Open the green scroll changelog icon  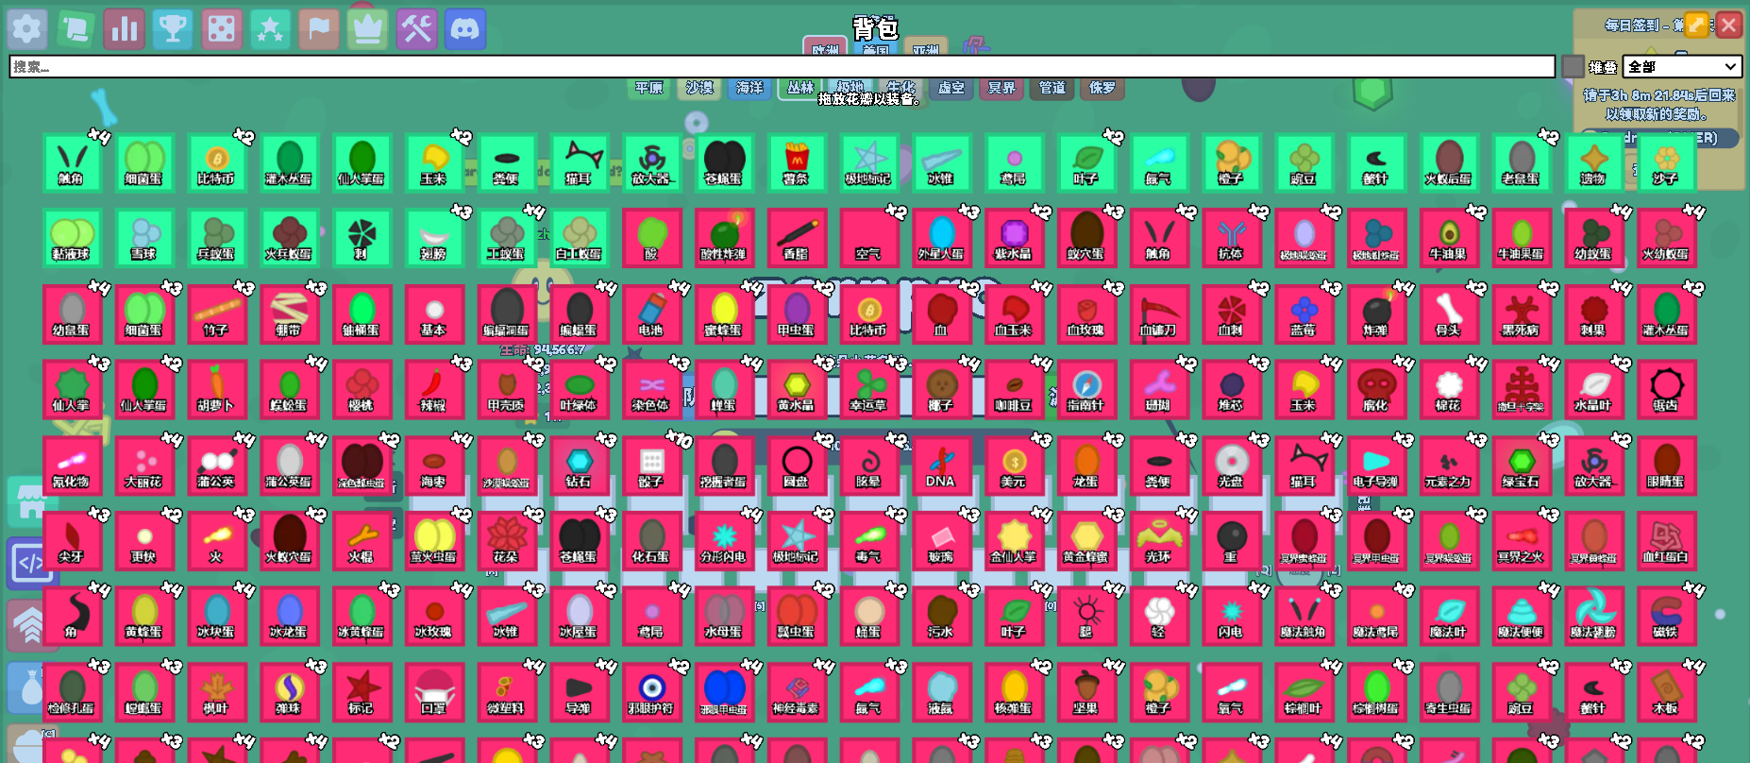(x=76, y=29)
